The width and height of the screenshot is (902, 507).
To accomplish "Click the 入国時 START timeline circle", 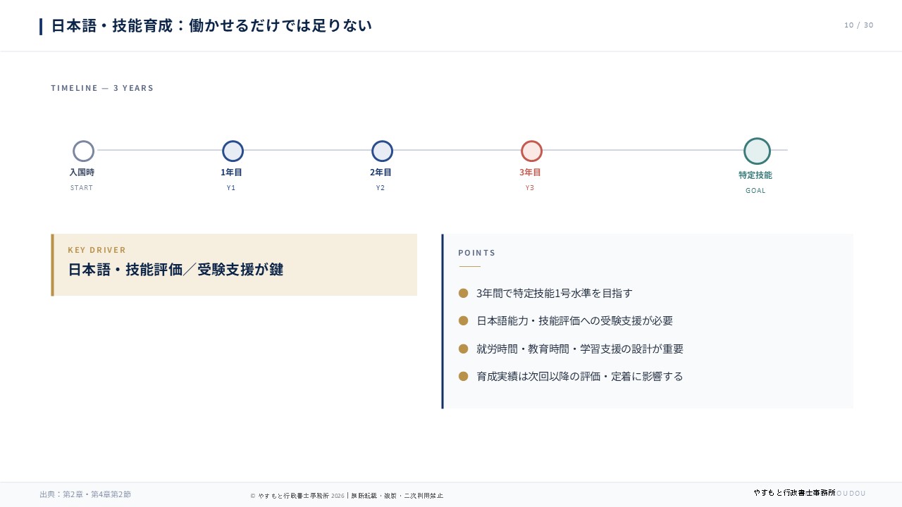I will pos(83,151).
